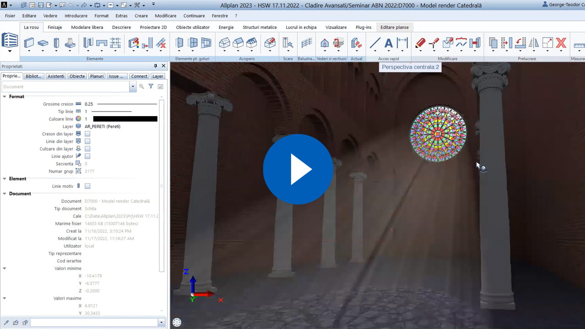Select the Window opening tool icon
This screenshot has height=329, width=585.
tap(193, 43)
